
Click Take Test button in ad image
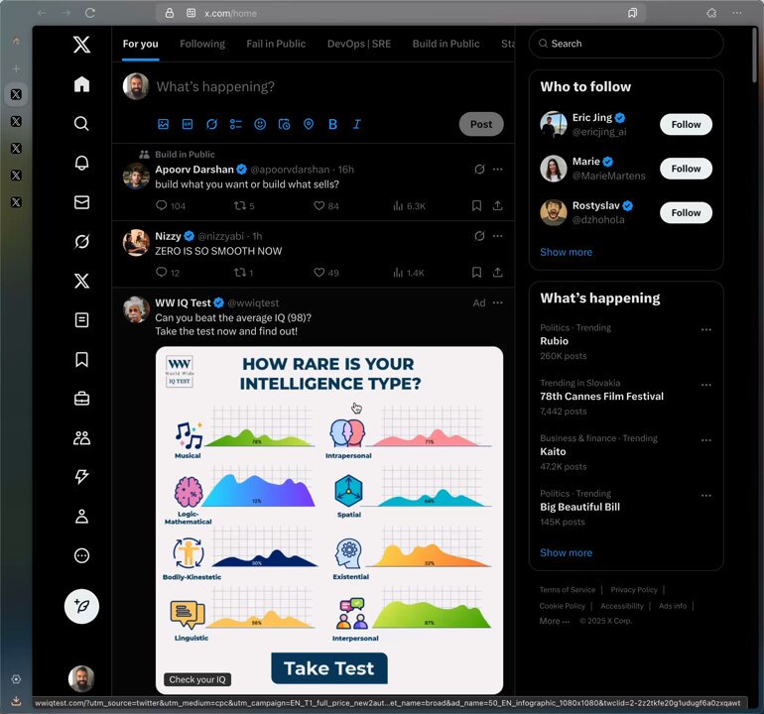tap(329, 668)
